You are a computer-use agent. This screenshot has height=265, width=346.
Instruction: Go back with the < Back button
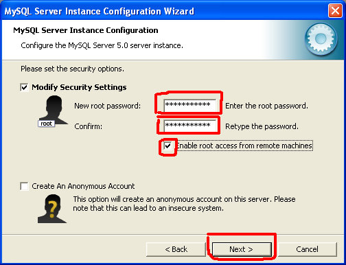(x=176, y=249)
